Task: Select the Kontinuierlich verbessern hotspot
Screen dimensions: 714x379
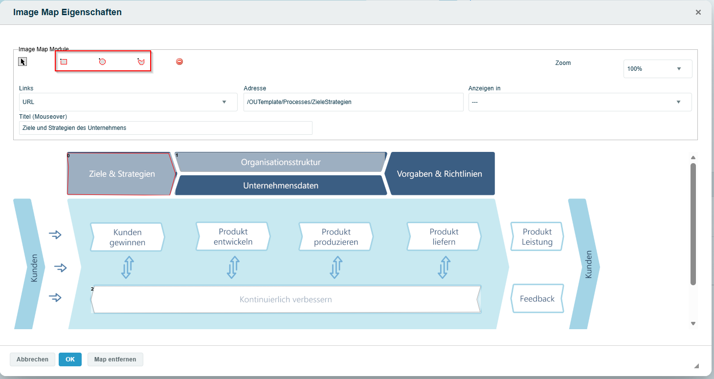Action: (x=286, y=299)
